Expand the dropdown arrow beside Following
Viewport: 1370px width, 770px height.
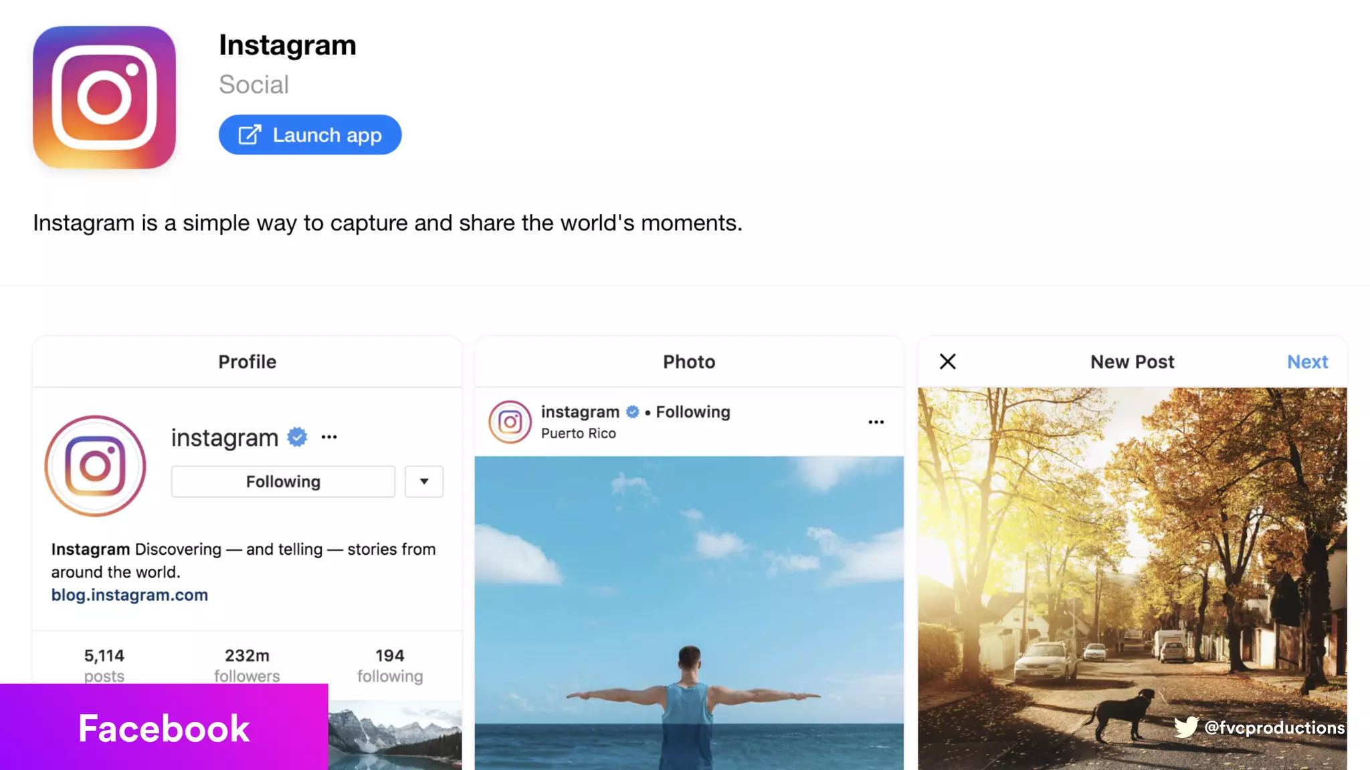point(424,482)
